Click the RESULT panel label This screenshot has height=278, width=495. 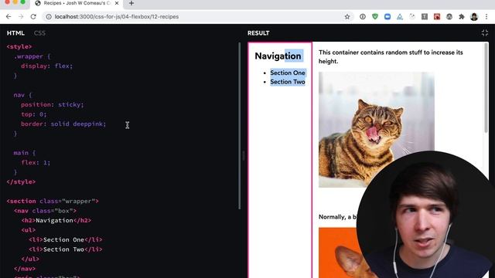(x=258, y=32)
